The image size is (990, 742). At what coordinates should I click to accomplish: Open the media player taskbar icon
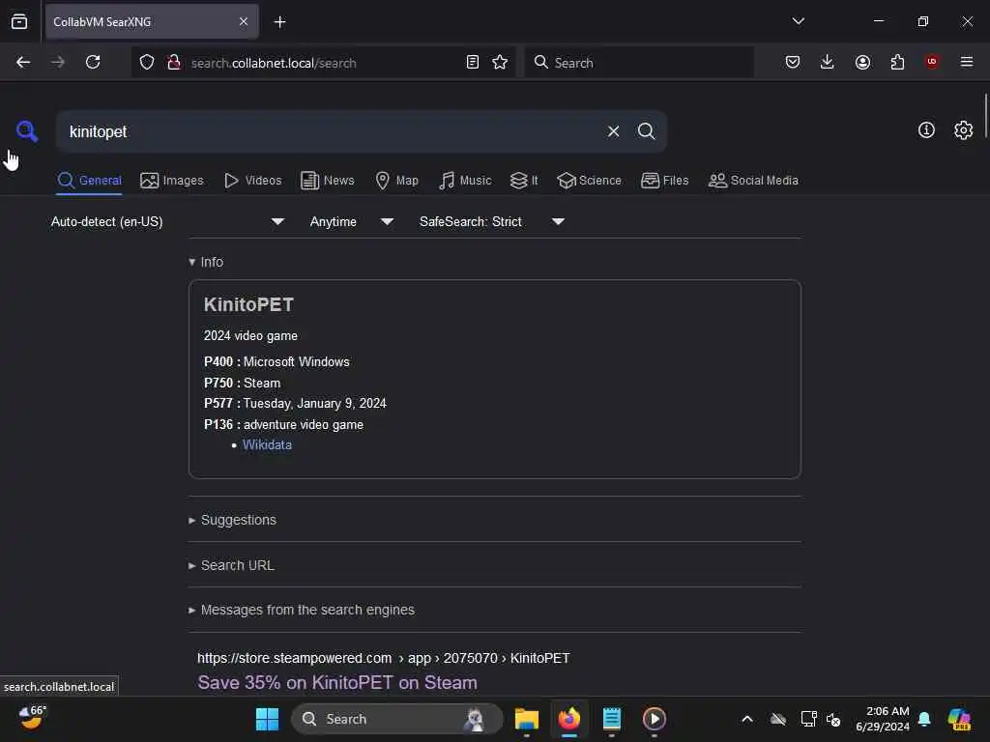click(655, 719)
